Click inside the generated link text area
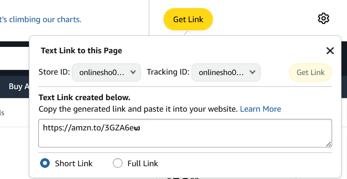This screenshot has width=347, height=179. click(185, 133)
